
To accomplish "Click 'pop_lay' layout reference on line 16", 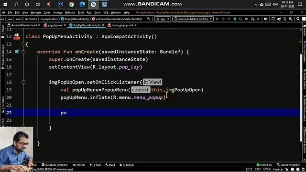I will [129, 67].
